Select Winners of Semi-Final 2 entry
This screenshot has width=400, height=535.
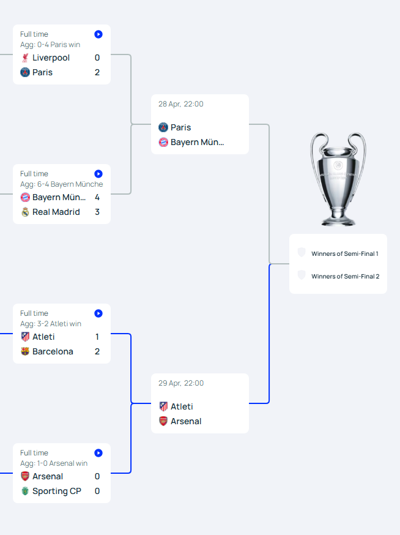tap(338, 276)
